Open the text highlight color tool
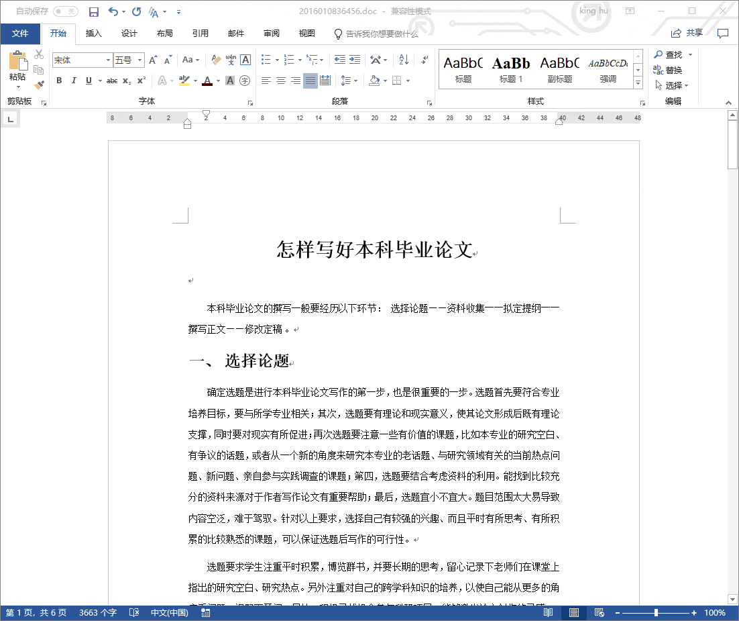Image resolution: width=739 pixels, height=621 pixels. [x=184, y=81]
